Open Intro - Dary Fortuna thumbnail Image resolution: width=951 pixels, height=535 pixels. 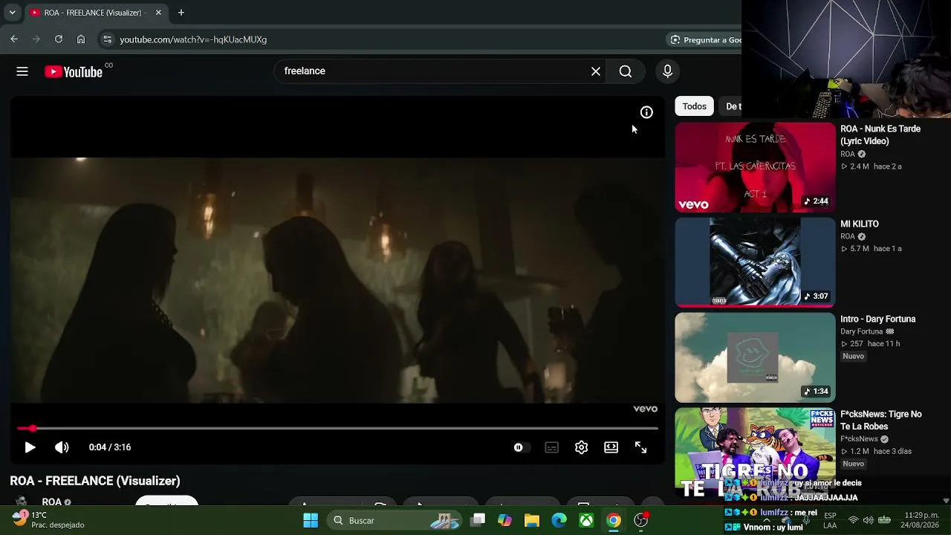coord(755,357)
